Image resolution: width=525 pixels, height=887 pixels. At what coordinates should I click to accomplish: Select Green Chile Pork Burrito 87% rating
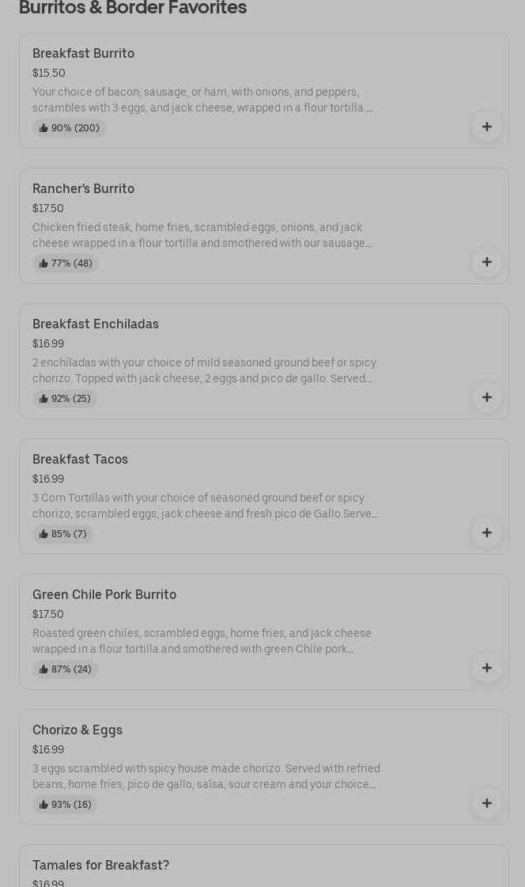click(66, 669)
